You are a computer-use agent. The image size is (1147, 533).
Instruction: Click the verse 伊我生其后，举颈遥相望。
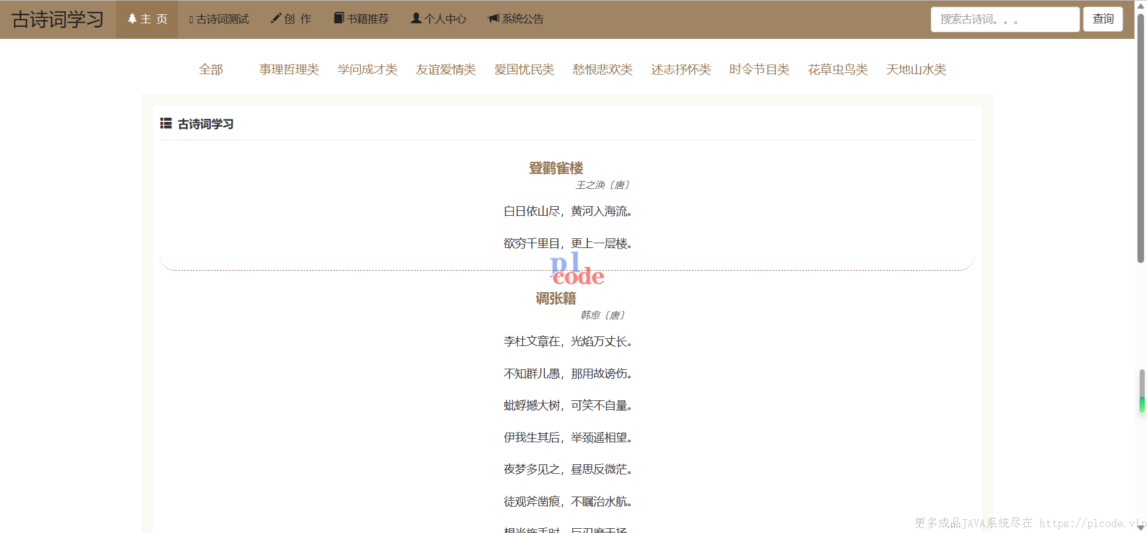[x=568, y=437]
